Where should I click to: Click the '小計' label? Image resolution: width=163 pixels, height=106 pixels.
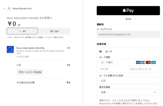click(x=19, y=65)
